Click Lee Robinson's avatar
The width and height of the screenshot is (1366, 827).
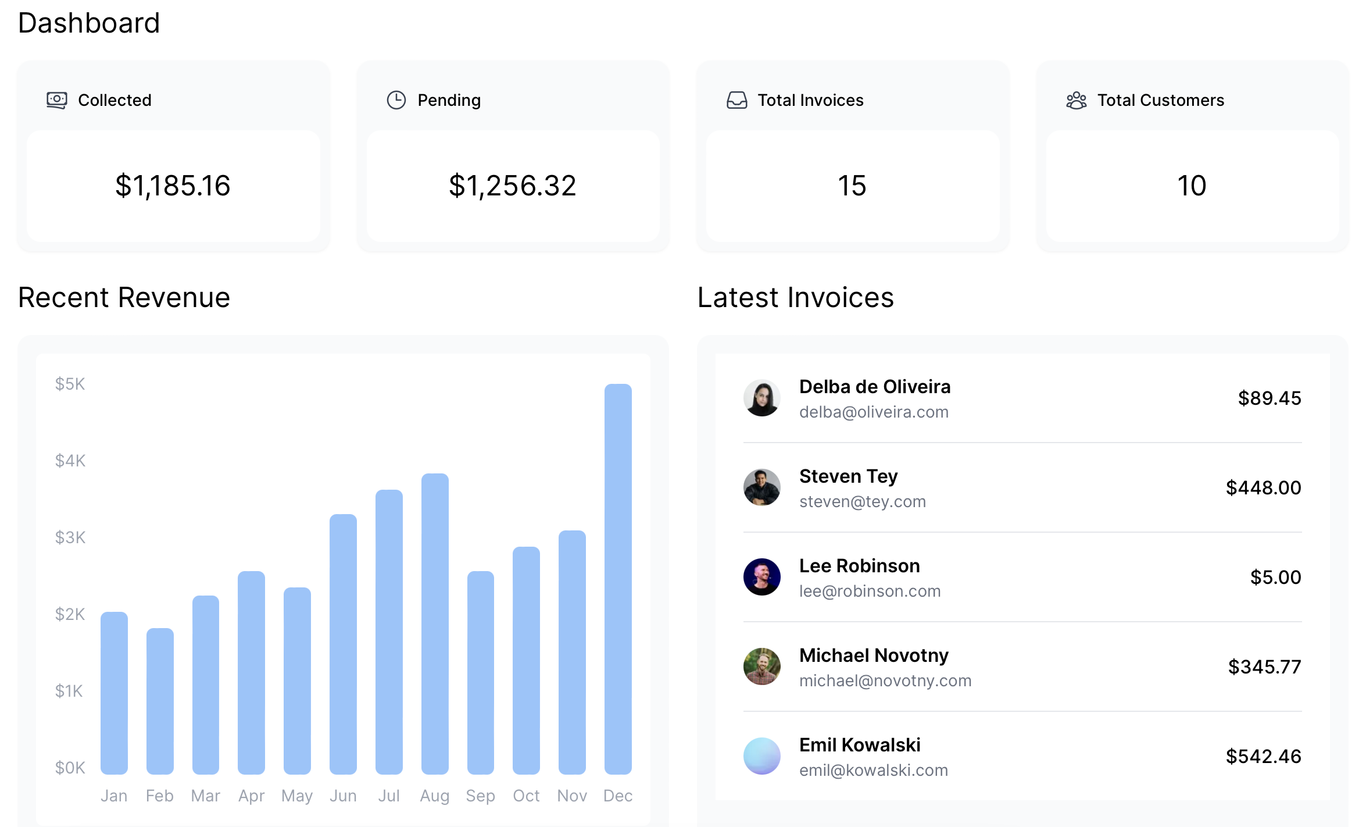point(761,577)
